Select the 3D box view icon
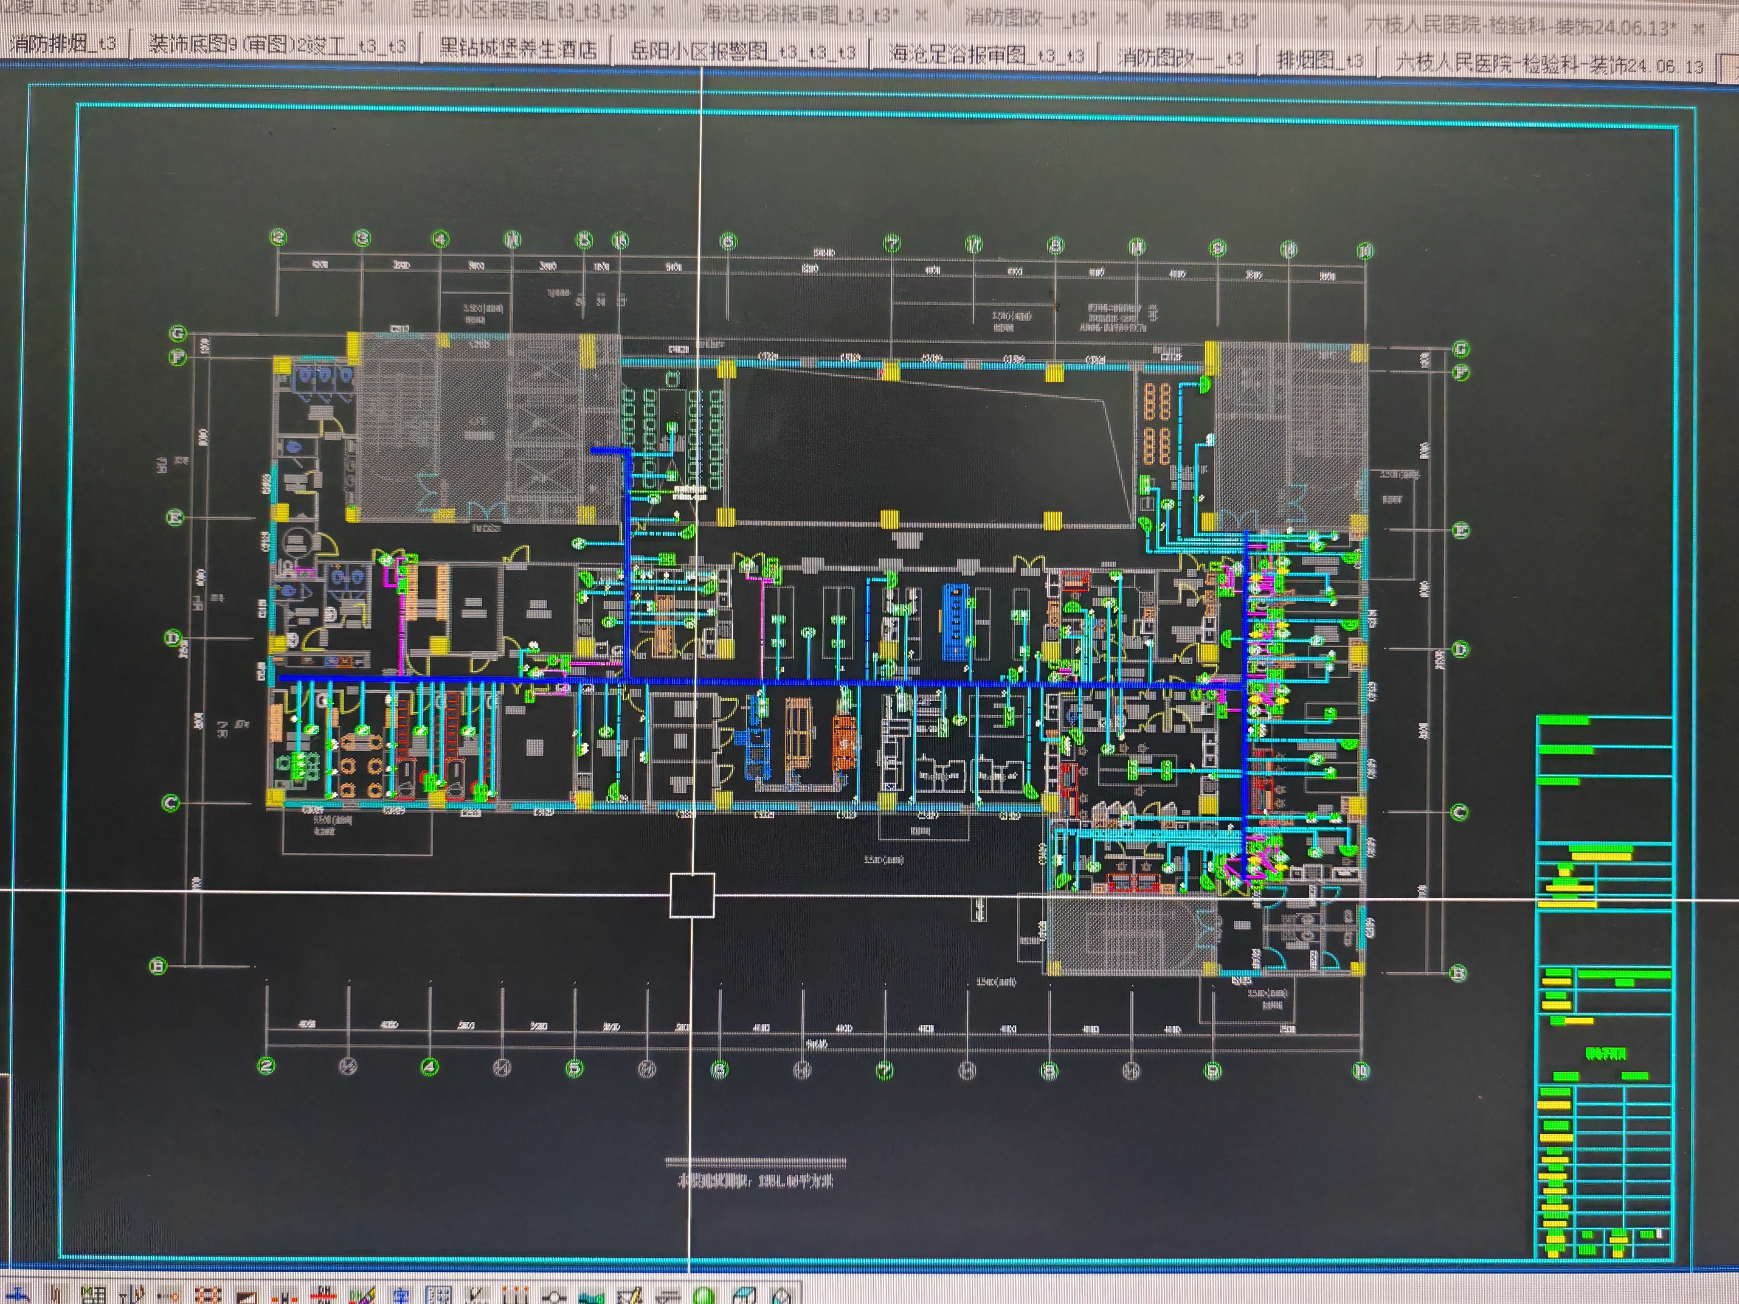1739x1304 pixels. (x=745, y=1296)
